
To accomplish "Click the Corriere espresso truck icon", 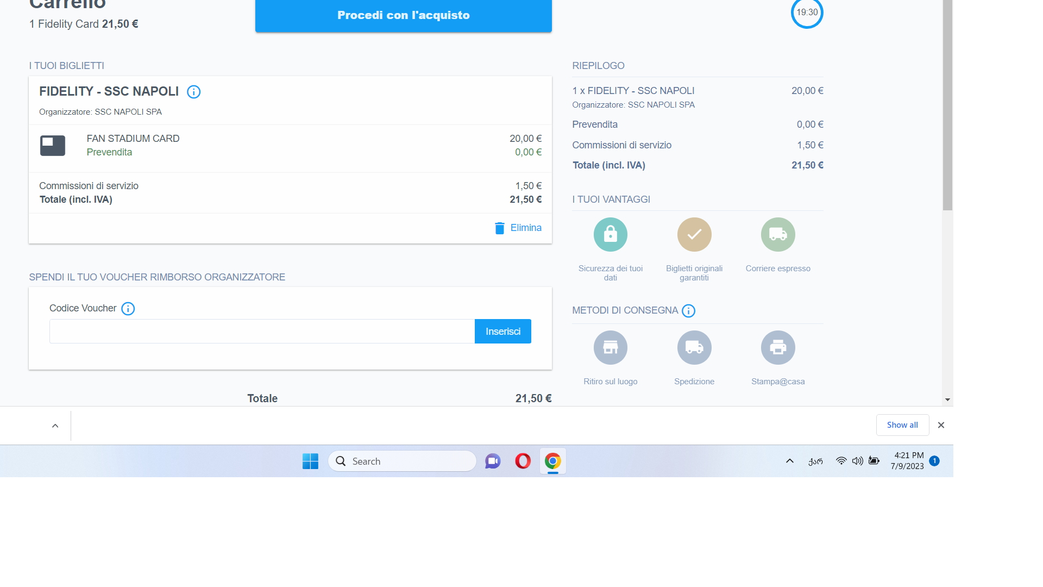I will 778,235.
